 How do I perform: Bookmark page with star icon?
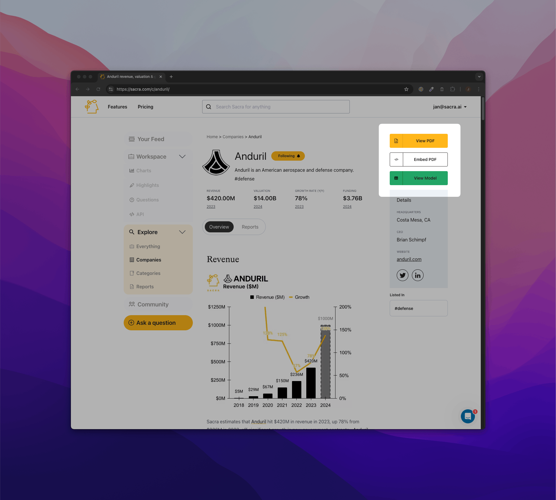tap(406, 89)
